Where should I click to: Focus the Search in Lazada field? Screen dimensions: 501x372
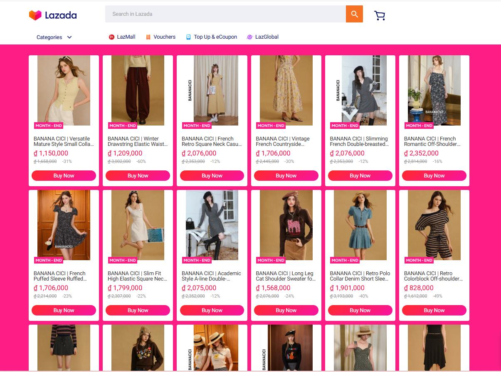tap(225, 14)
